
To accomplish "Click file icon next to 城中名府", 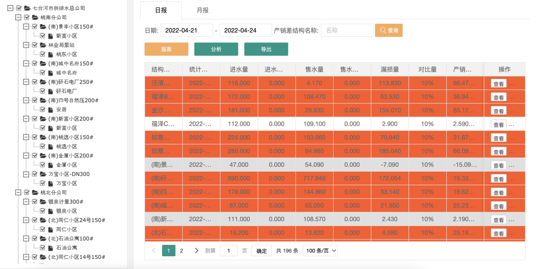I will [x=50, y=73].
